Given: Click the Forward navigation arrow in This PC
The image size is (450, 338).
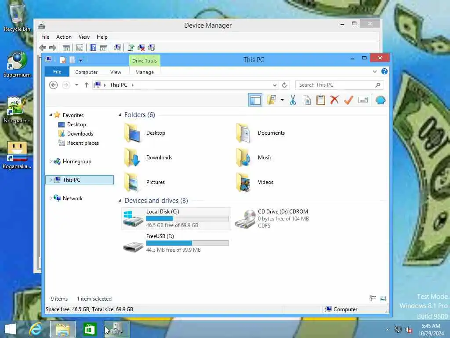Looking at the screenshot, I should coord(66,85).
